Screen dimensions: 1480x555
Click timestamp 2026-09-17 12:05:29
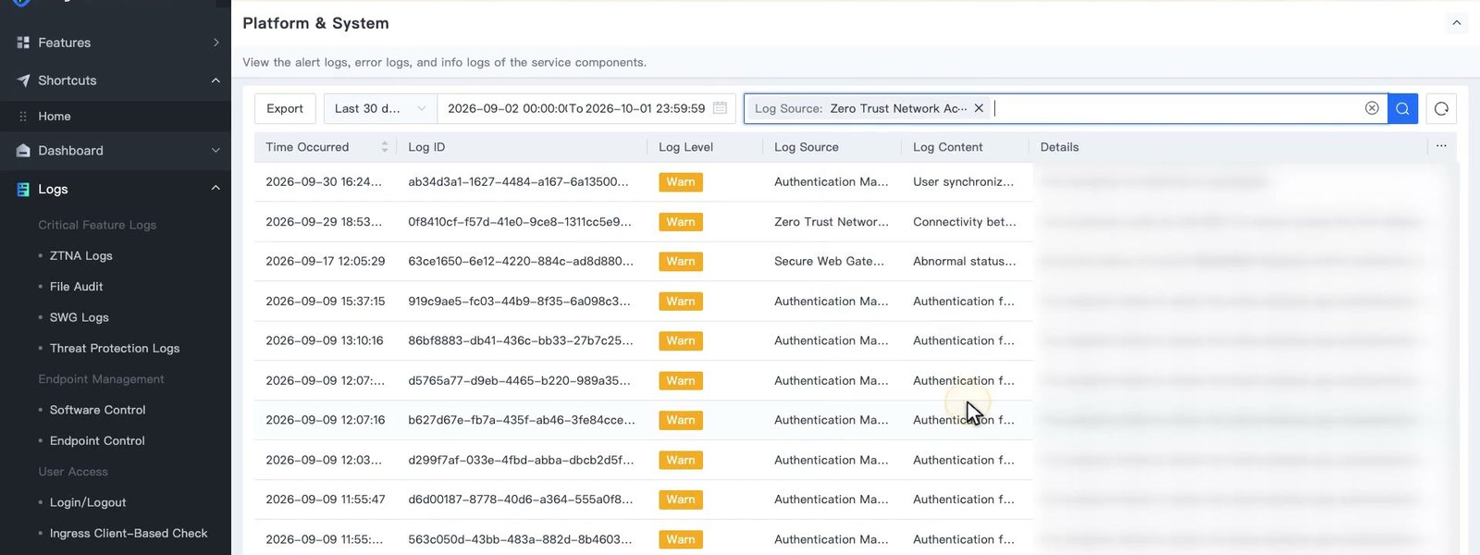click(326, 262)
